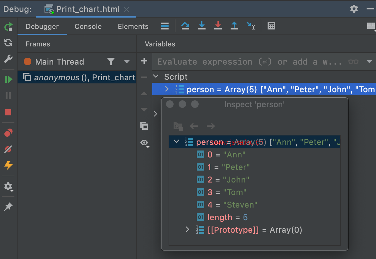Click the Run to Cursor icon

point(251,26)
